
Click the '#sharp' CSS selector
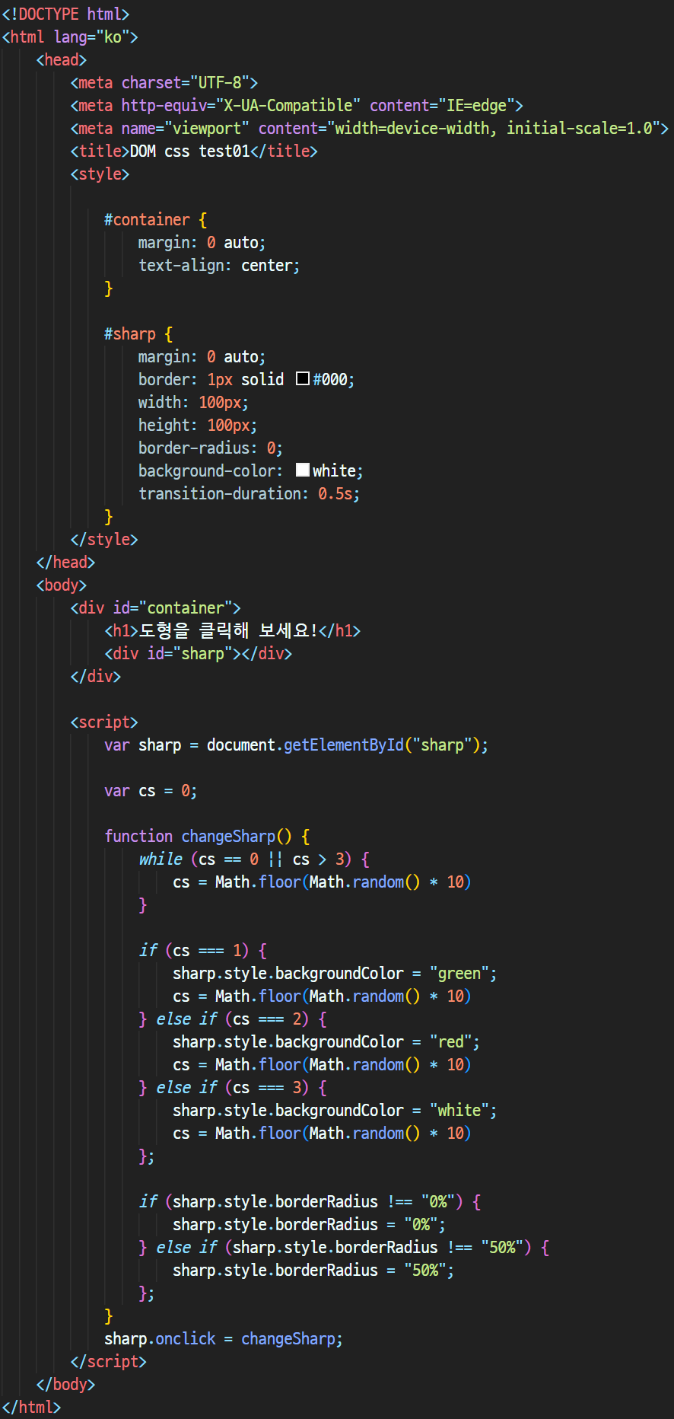(130, 333)
